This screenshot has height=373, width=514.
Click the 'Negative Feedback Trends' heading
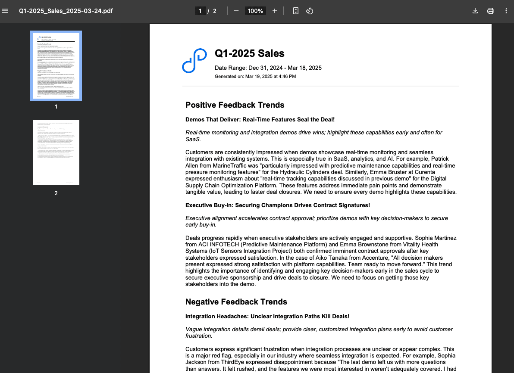[236, 302]
